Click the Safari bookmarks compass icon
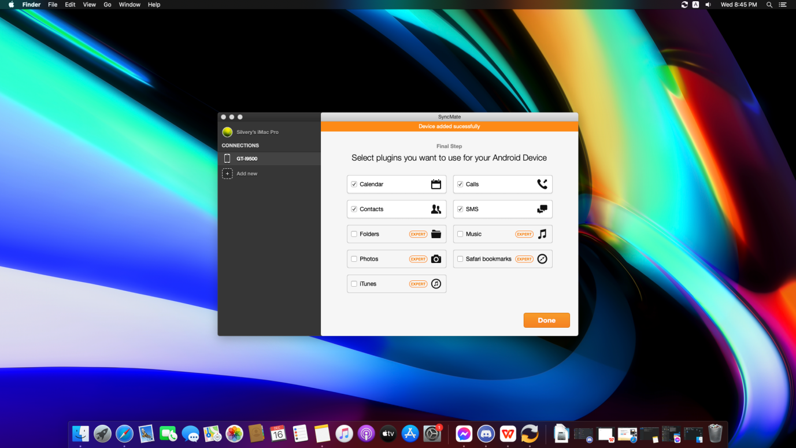The height and width of the screenshot is (448, 796). click(542, 259)
